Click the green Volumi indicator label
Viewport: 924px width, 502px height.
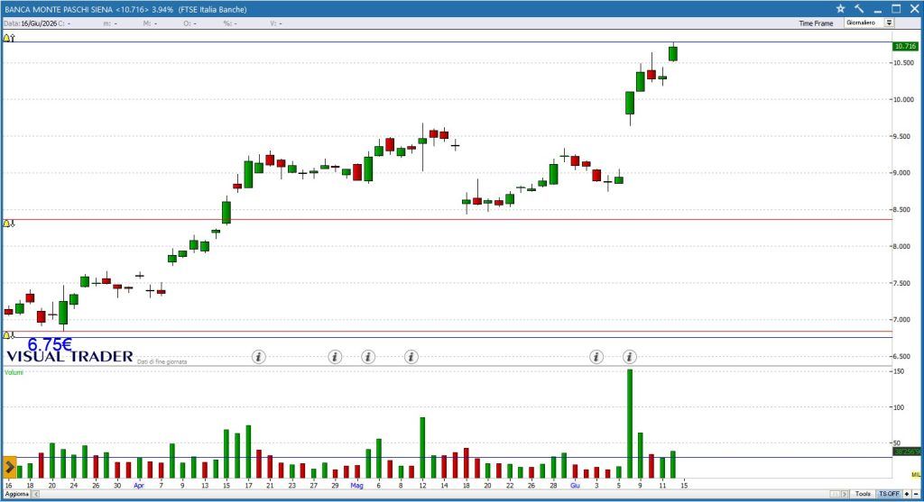pyautogui.click(x=14, y=372)
